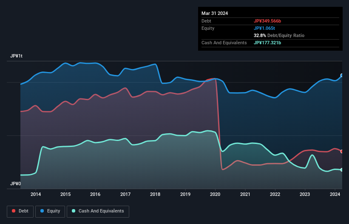Click the 2022 axis label
The height and width of the screenshot is (224, 349).
click(x=275, y=194)
